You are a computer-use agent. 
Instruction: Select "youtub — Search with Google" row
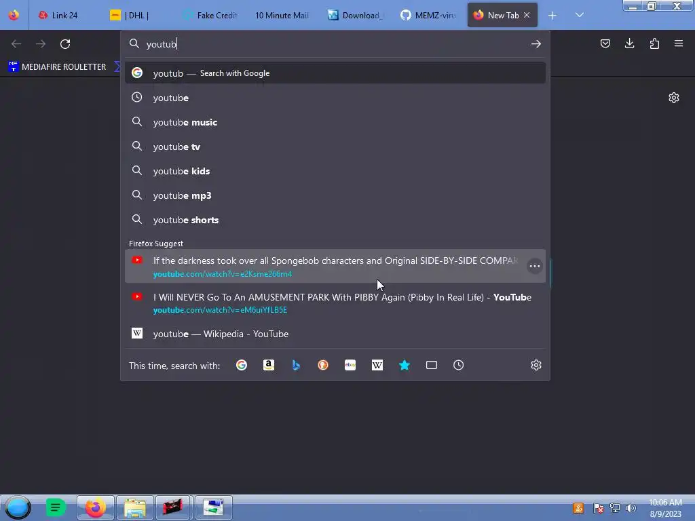click(335, 73)
